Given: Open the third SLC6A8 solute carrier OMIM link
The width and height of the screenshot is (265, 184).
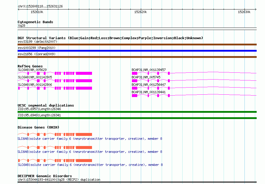Looking at the screenshot, I should (x=91, y=165).
